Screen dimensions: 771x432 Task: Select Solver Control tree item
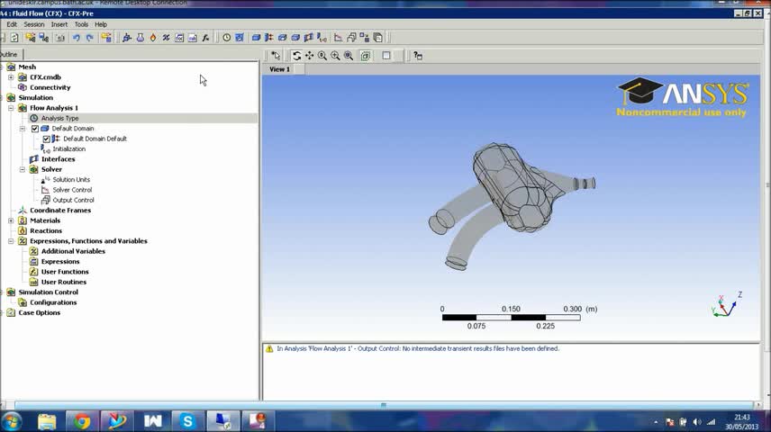coord(72,190)
